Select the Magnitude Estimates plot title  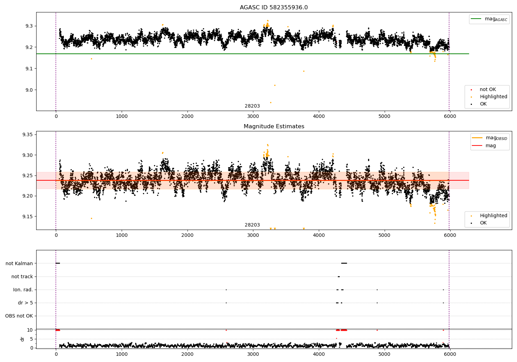click(x=274, y=127)
